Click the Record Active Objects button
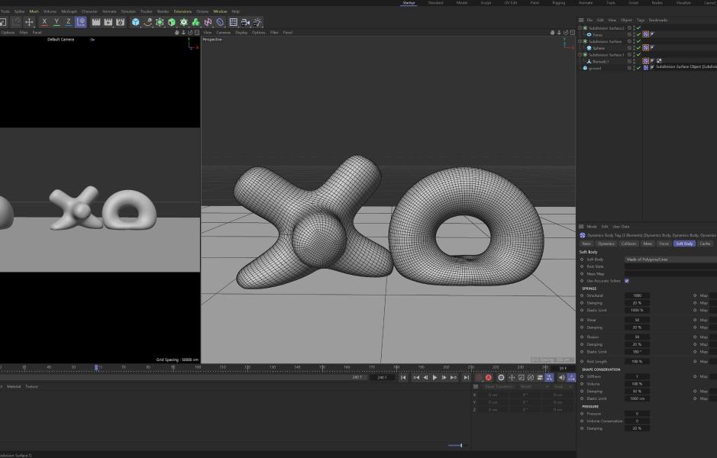Screen dimensions: 717x458 click(479, 378)
